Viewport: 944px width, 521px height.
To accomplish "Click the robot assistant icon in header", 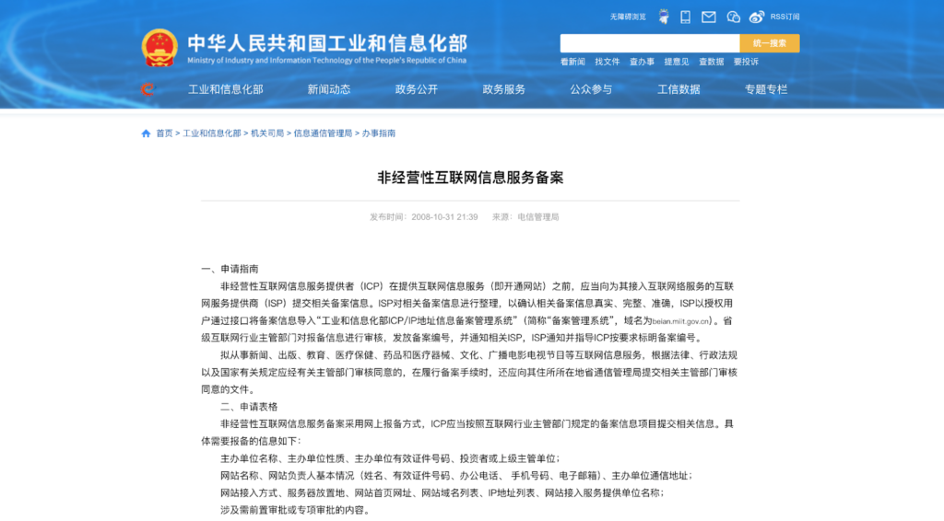I will [x=664, y=17].
